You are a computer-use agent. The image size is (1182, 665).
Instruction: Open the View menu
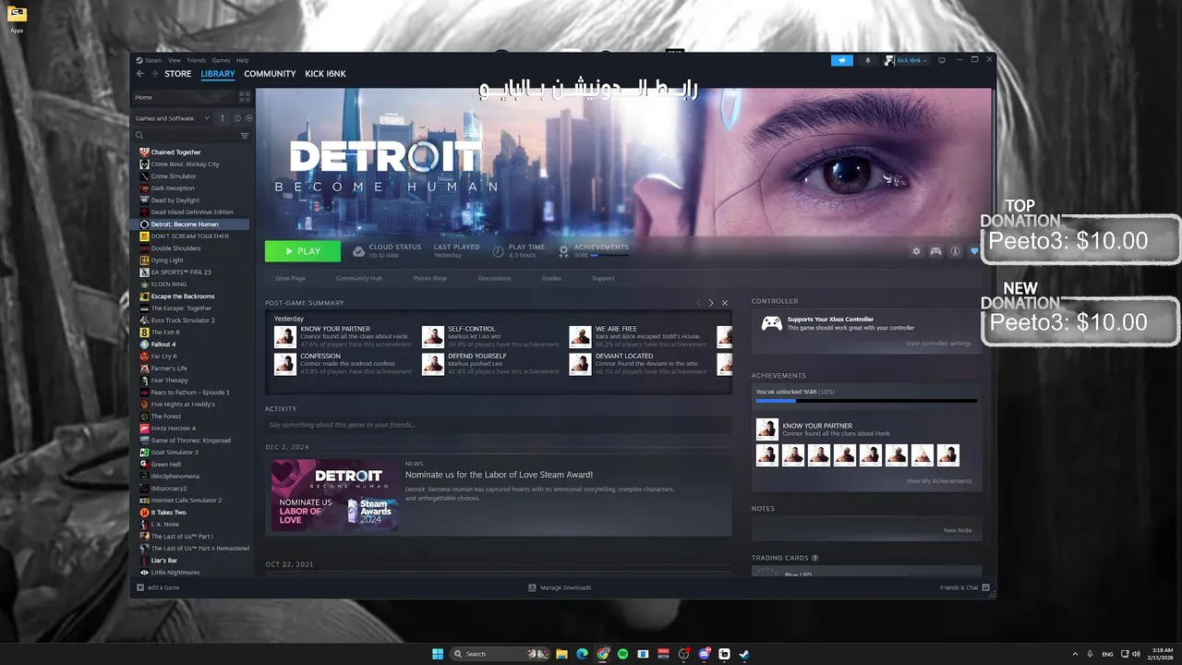[175, 60]
